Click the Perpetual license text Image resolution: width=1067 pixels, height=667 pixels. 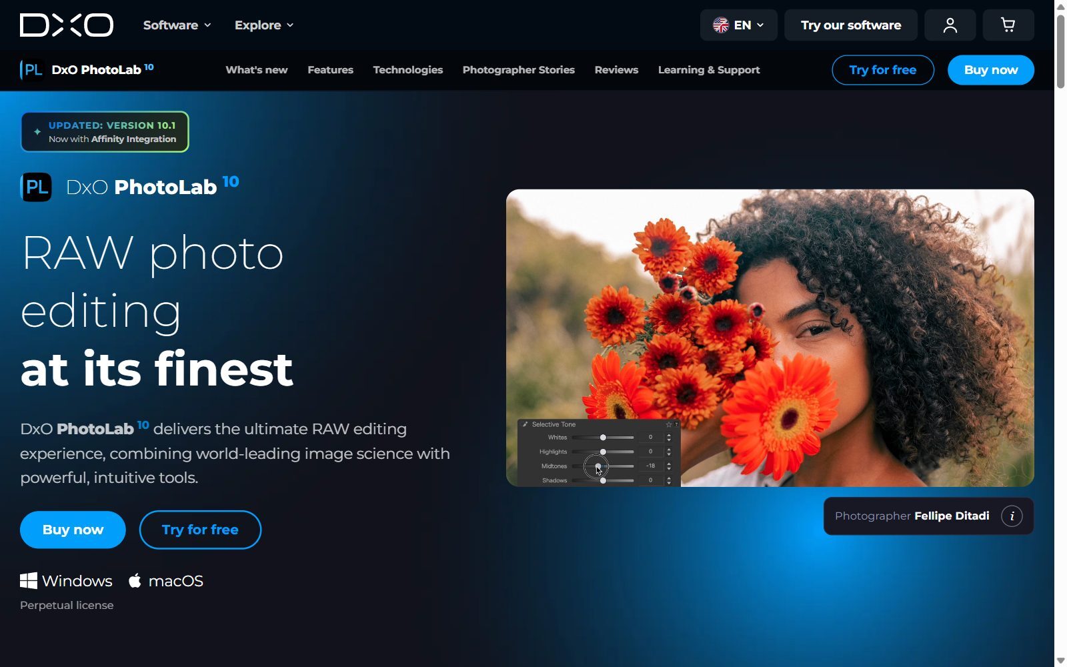pyautogui.click(x=67, y=605)
